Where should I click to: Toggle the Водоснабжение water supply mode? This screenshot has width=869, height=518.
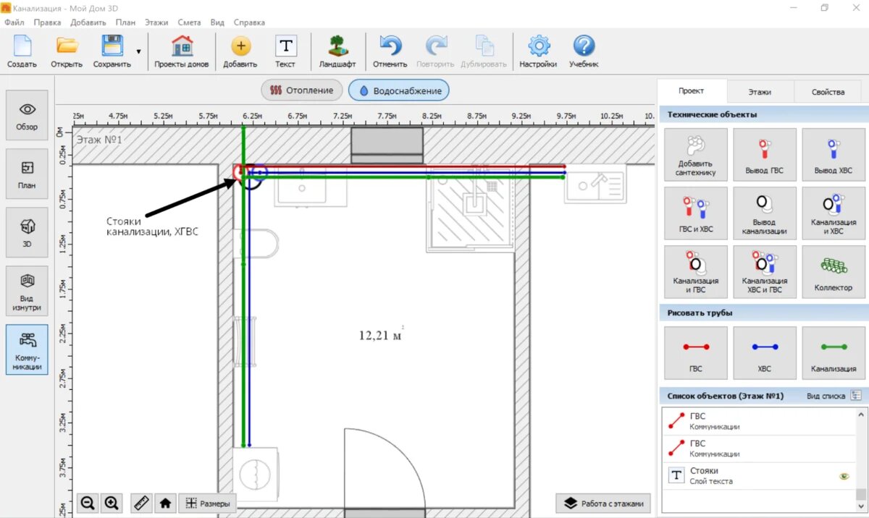[x=399, y=90]
